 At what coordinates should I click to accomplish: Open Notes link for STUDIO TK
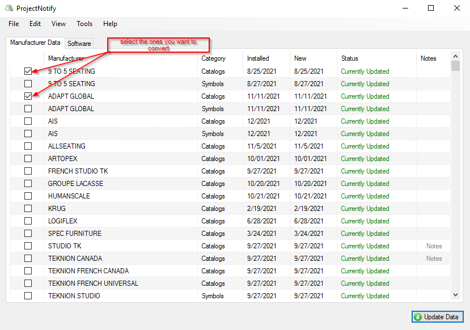434,246
